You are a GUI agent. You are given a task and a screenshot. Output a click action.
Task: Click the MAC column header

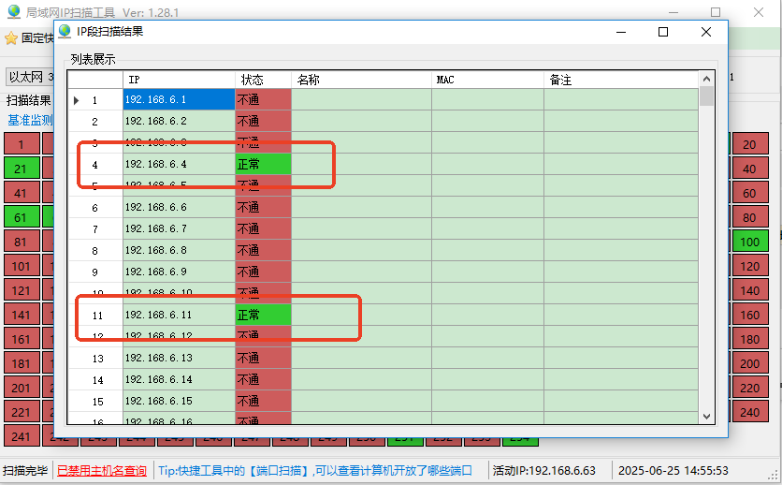(x=486, y=81)
